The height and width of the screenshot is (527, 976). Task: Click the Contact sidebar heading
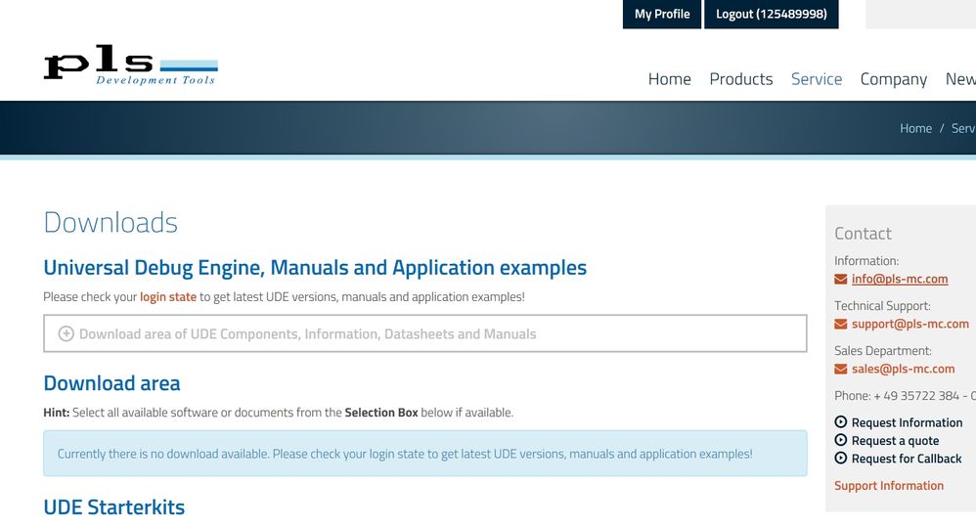coord(863,234)
